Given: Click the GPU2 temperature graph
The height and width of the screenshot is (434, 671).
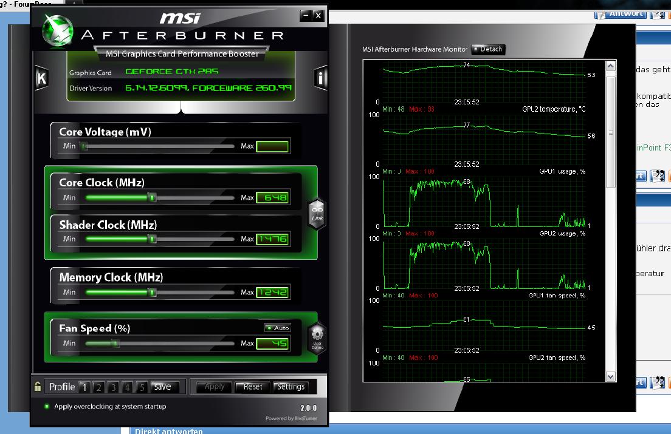Looking at the screenshot, I should [484, 140].
